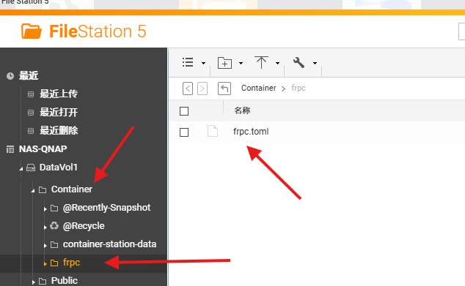Check the box for frpc.toml
The width and height of the screenshot is (465, 286).
(x=184, y=132)
